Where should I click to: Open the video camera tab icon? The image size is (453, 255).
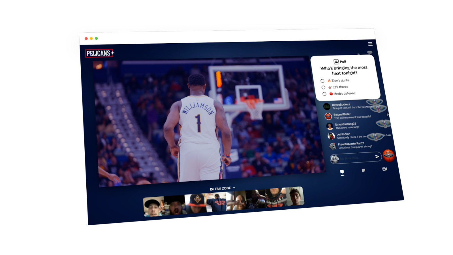[x=384, y=169]
